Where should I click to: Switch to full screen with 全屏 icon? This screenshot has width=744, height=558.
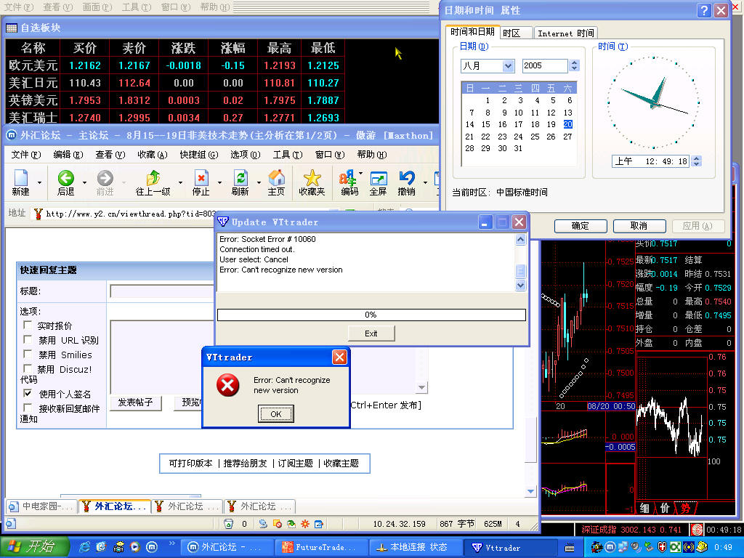378,178
